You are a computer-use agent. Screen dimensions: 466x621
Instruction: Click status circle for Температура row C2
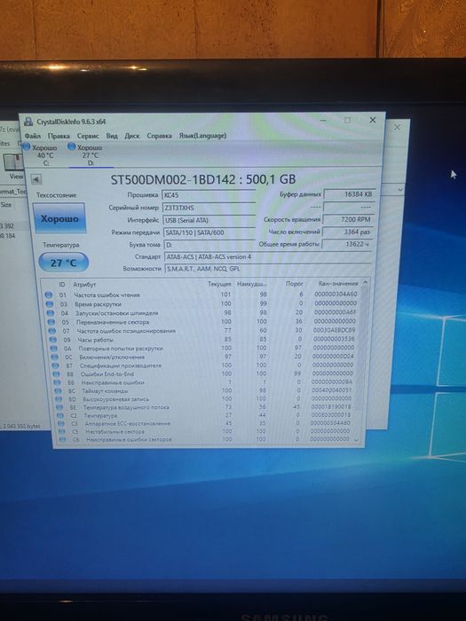60,415
